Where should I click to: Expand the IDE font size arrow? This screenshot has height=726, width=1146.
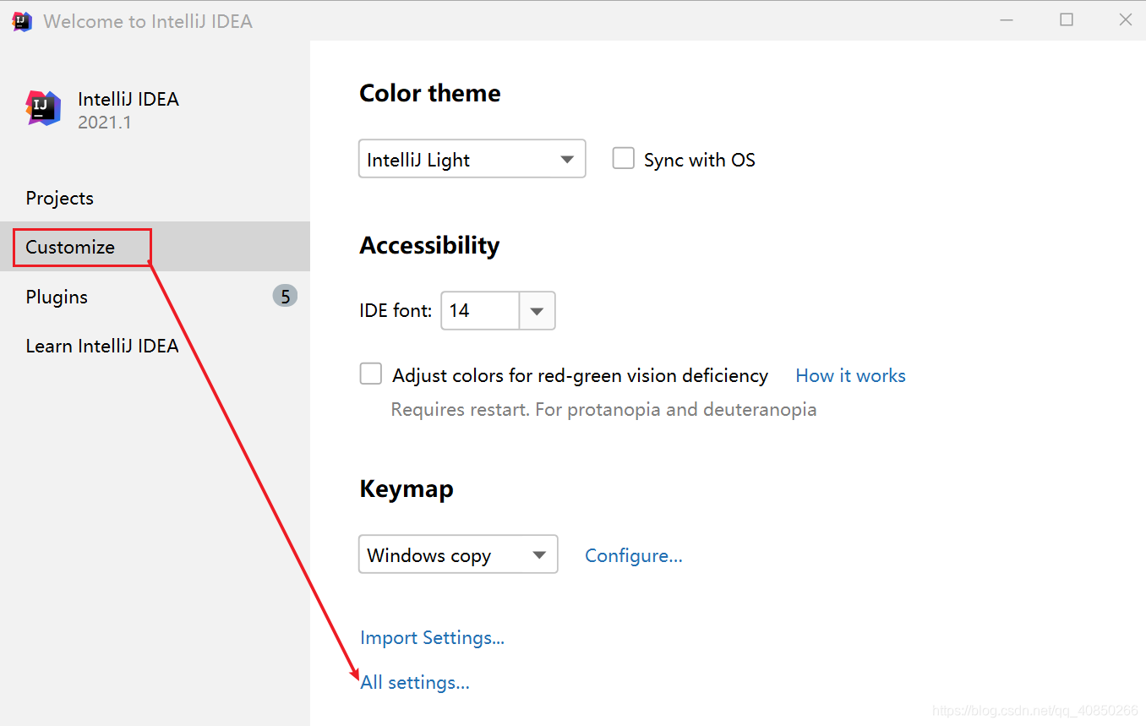tap(537, 310)
